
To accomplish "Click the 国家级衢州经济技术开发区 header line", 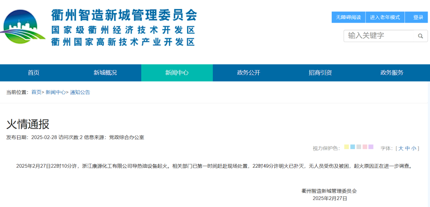I will tap(123, 30).
